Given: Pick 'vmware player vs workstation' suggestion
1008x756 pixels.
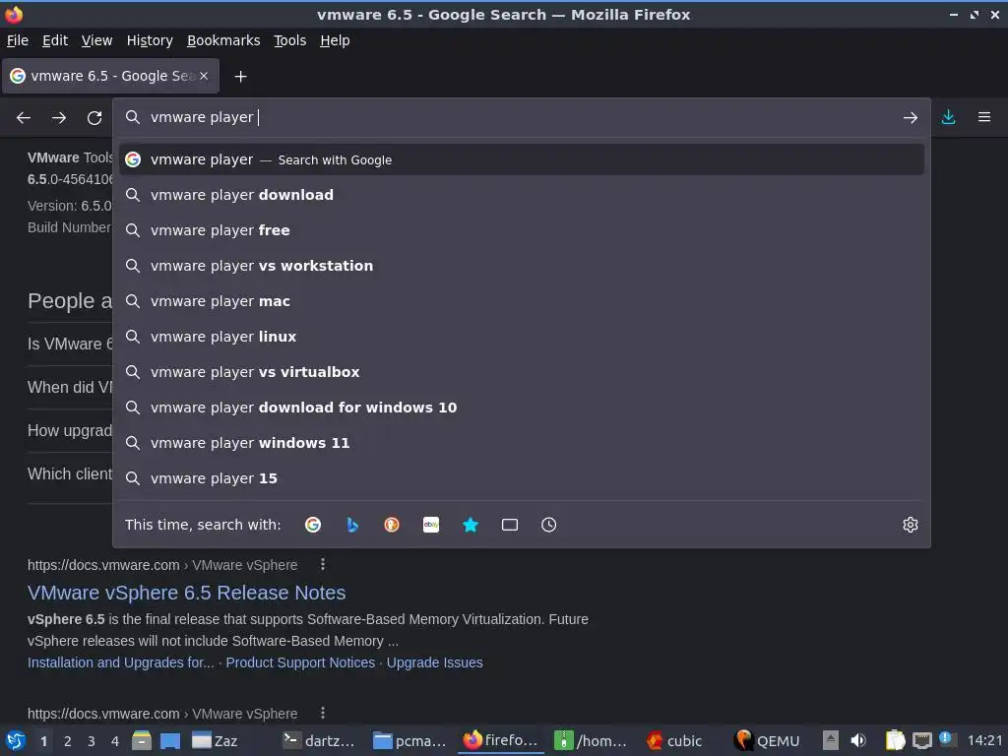Looking at the screenshot, I should point(522,266).
